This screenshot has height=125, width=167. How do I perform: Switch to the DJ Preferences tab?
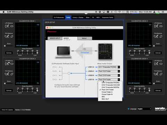click(x=59, y=17)
